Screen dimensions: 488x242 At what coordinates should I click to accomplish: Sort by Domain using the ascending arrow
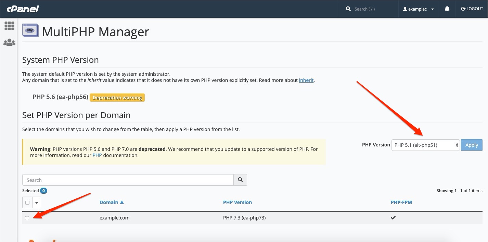[x=122, y=202]
